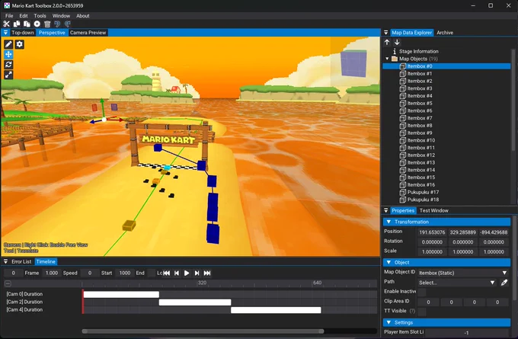
Task: Step back one frame
Action: tap(177, 273)
